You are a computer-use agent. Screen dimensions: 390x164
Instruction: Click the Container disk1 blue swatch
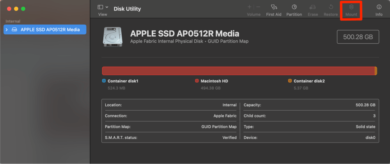point(104,81)
